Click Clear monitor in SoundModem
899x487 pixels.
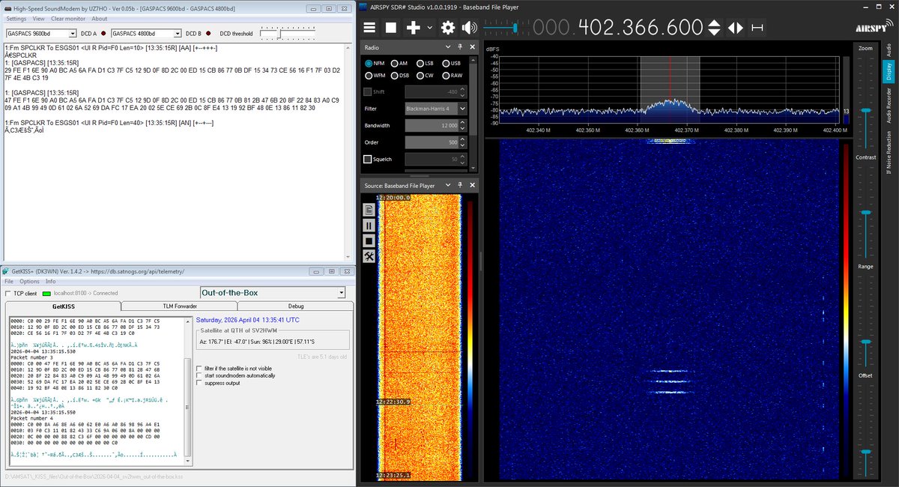click(68, 19)
